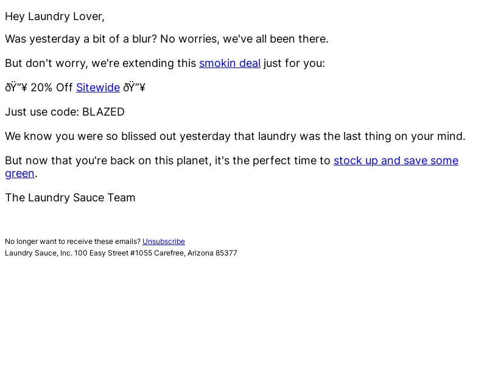Click "The Laundry Sauce Team" signature
Image resolution: width=487 pixels, height=365 pixels.
click(70, 198)
